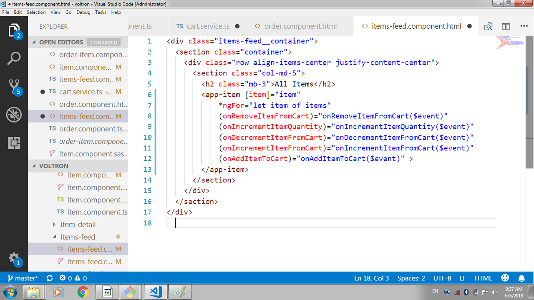Open the Help menu
The width and height of the screenshot is (534, 300).
(116, 12)
